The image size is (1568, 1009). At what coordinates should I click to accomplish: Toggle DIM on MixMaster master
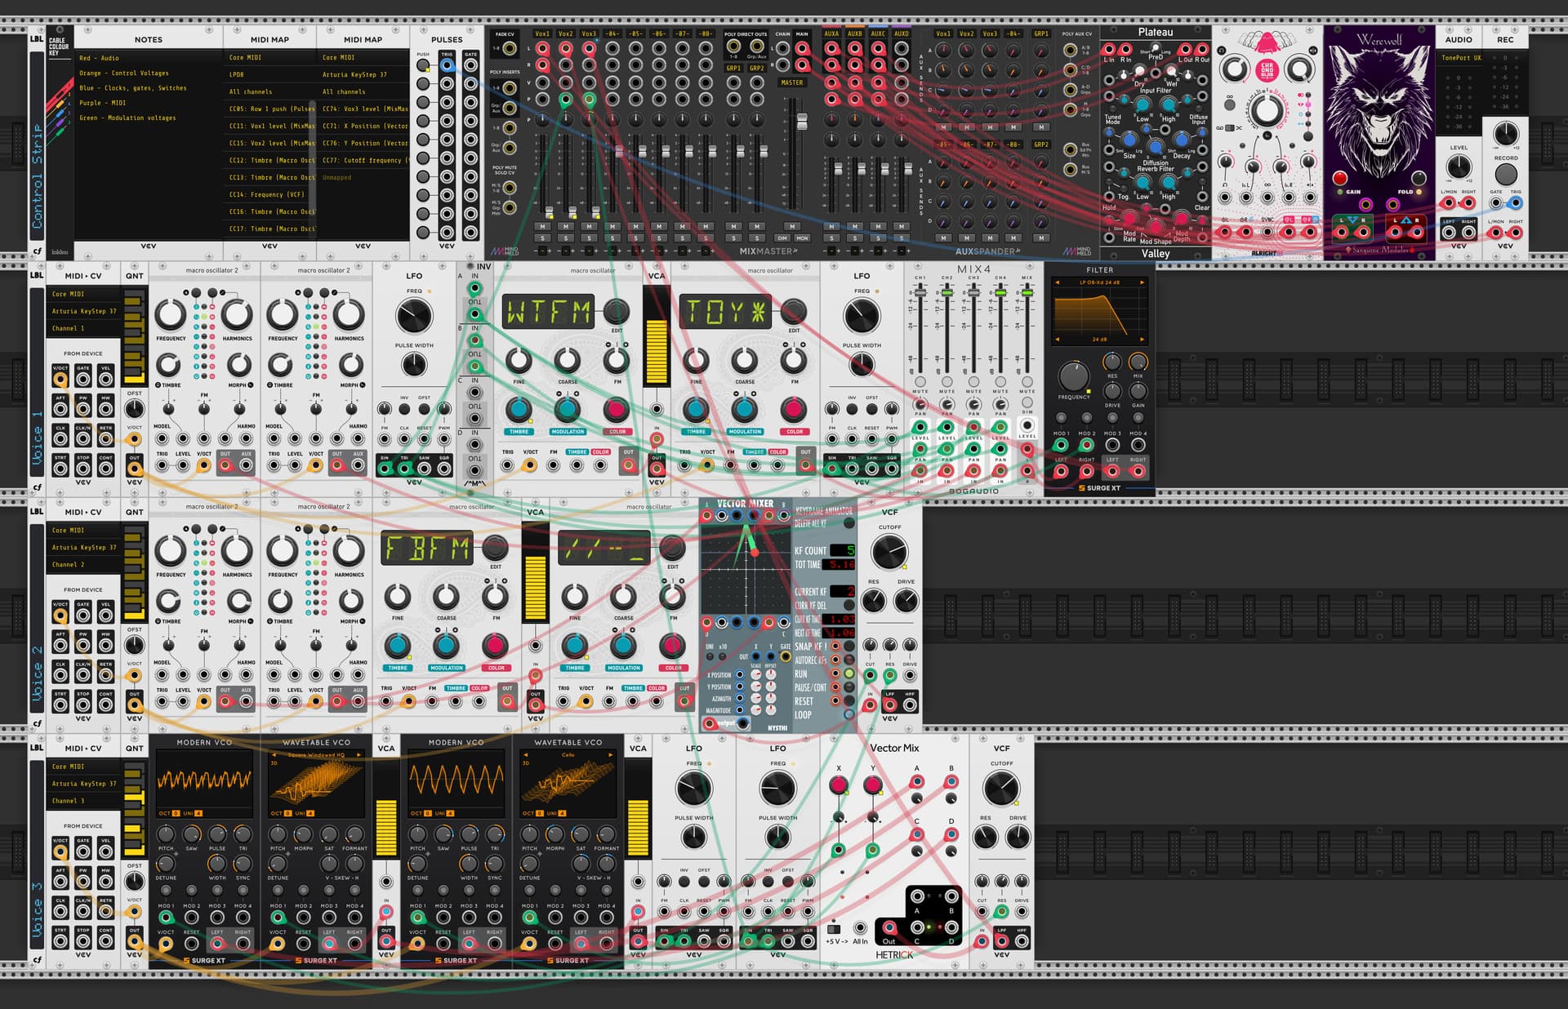pos(782,238)
